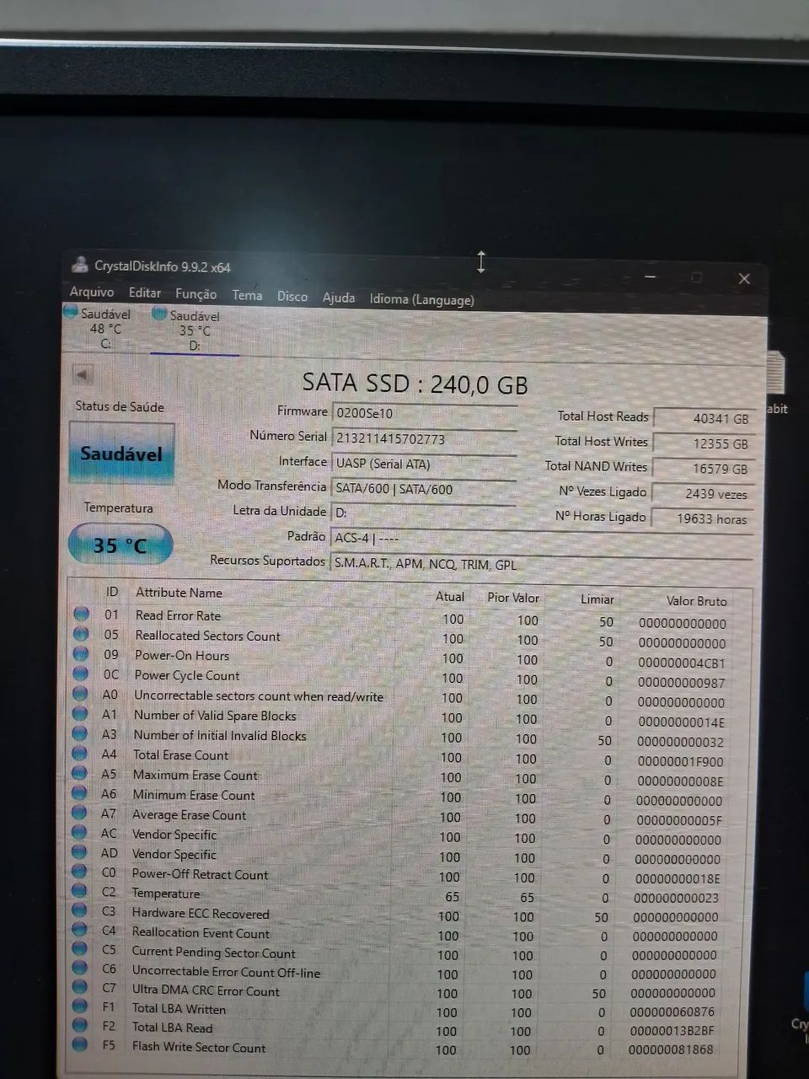Open the Ajuda menu
809x1079 pixels.
pos(339,298)
